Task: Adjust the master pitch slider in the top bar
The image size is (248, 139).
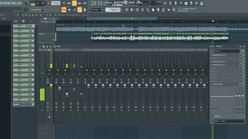Action: click(x=42, y=10)
